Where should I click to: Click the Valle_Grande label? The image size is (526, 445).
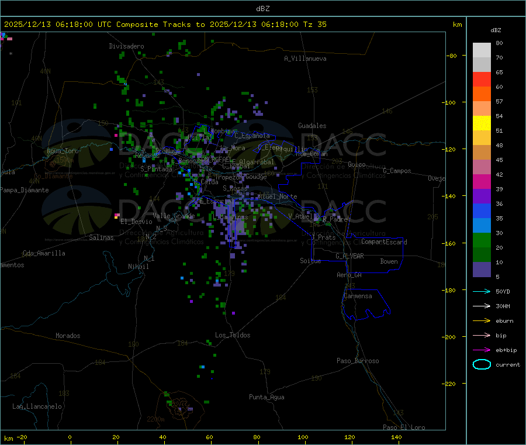tap(174, 216)
